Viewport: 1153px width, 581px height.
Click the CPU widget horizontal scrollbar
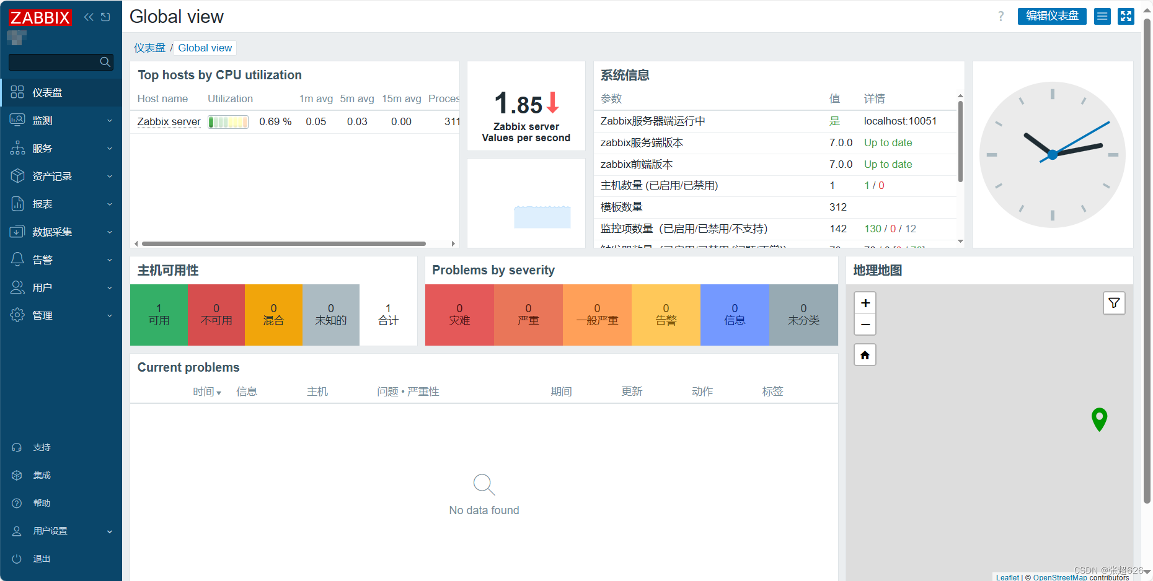click(284, 244)
